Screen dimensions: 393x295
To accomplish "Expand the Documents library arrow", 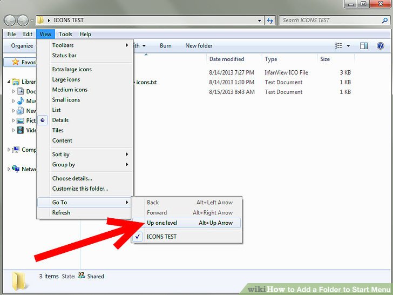I will click(13, 91).
